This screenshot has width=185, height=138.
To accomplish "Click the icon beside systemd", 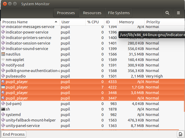I will [x=3, y=115].
